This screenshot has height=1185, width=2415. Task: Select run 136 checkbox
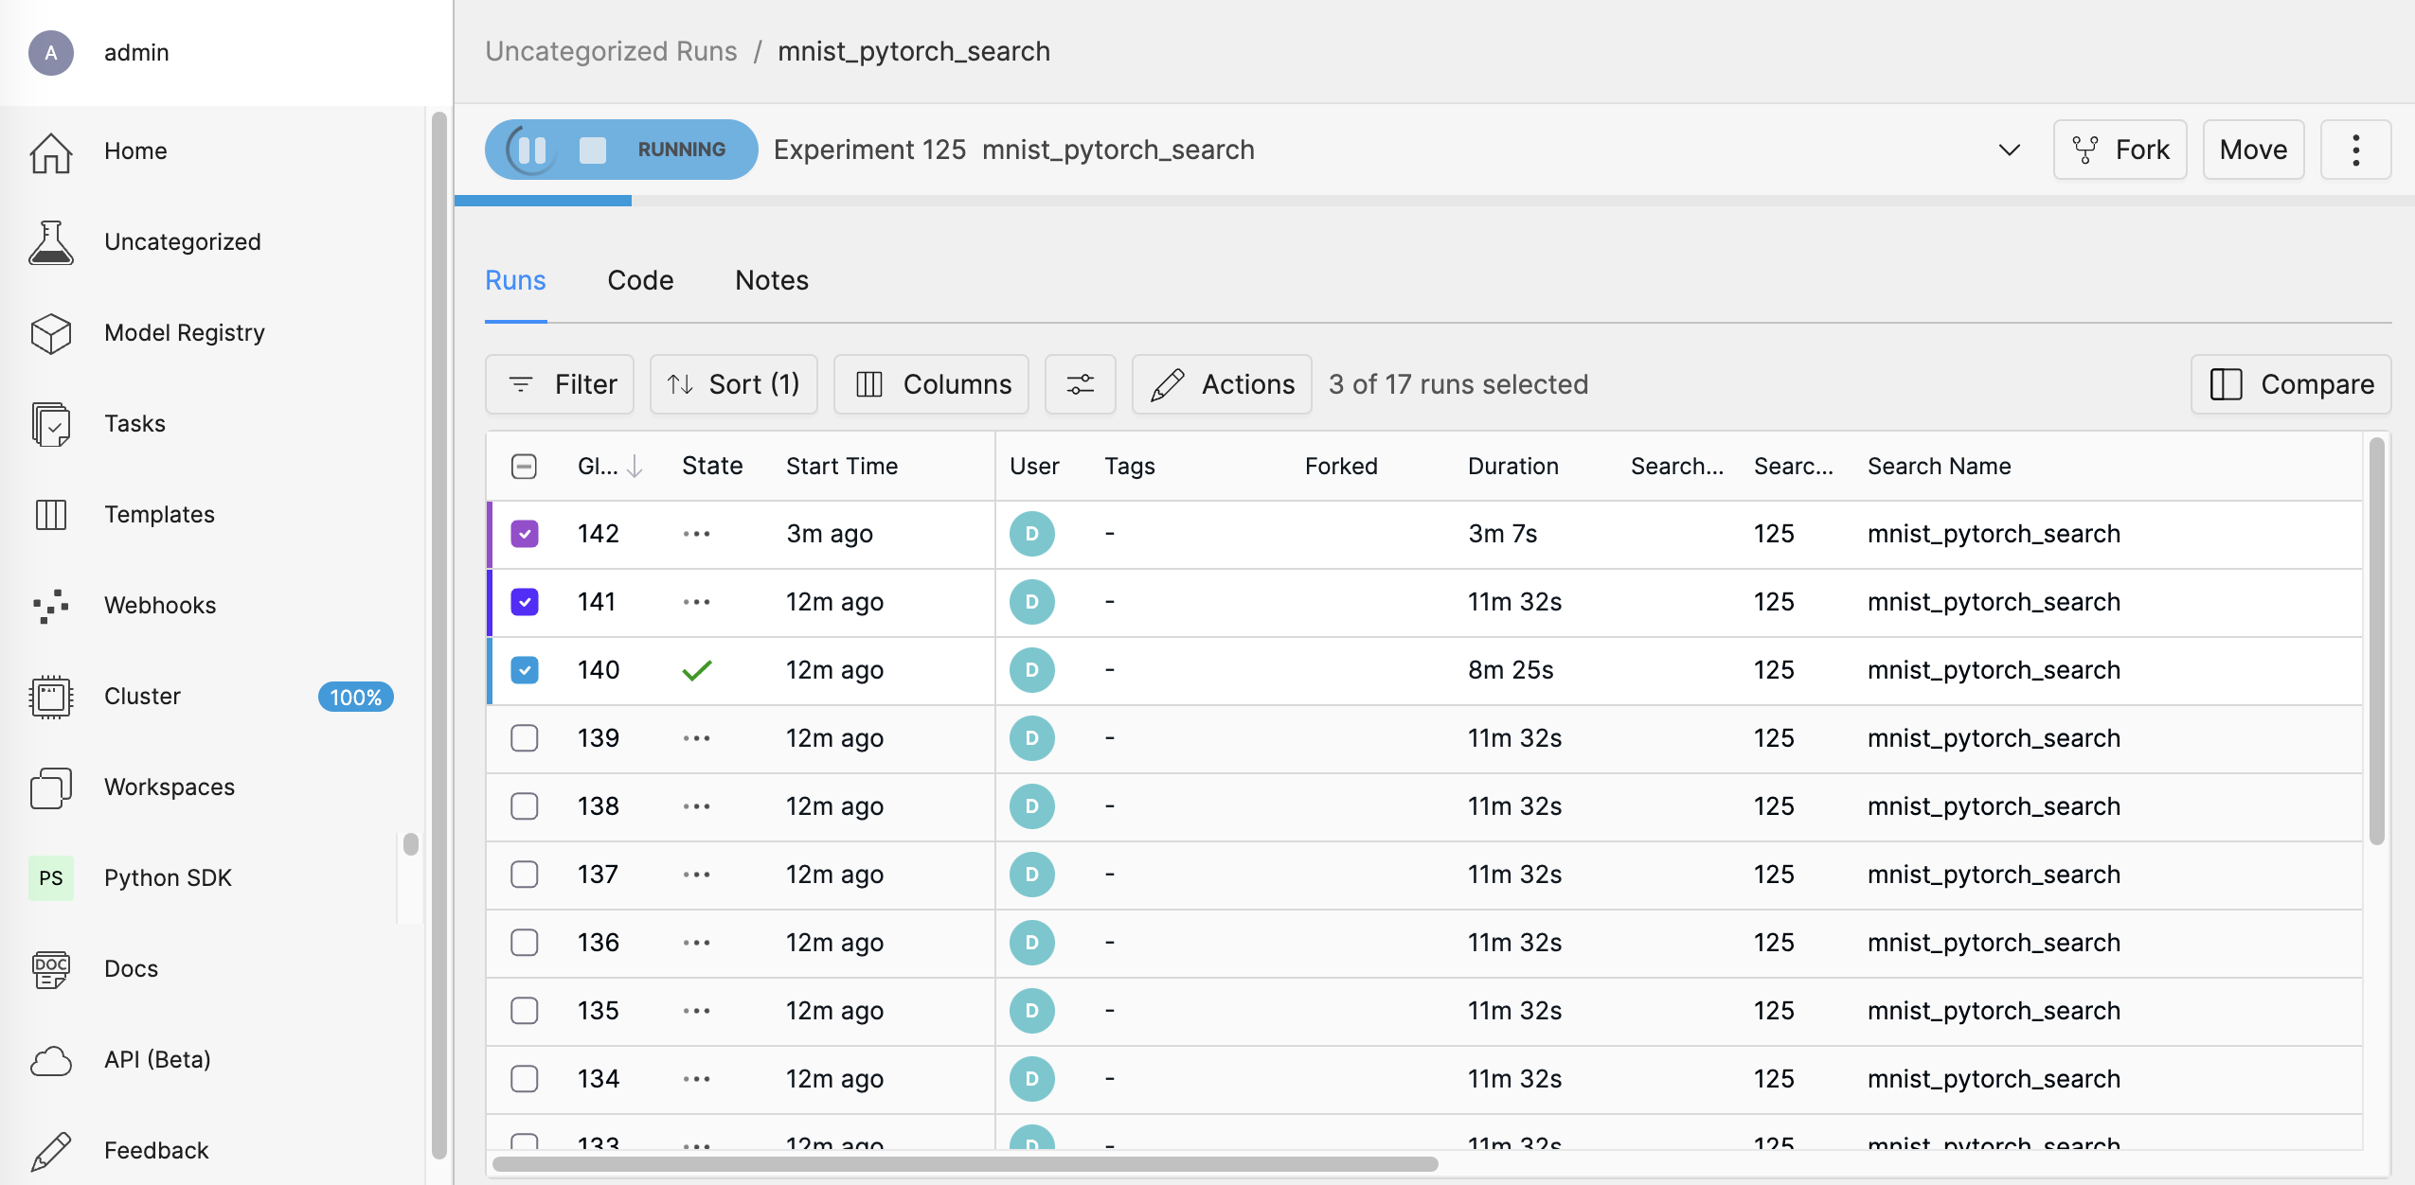click(x=525, y=943)
